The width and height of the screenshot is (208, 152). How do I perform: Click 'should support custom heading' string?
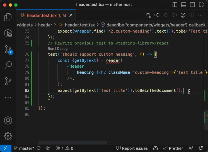point(97,54)
